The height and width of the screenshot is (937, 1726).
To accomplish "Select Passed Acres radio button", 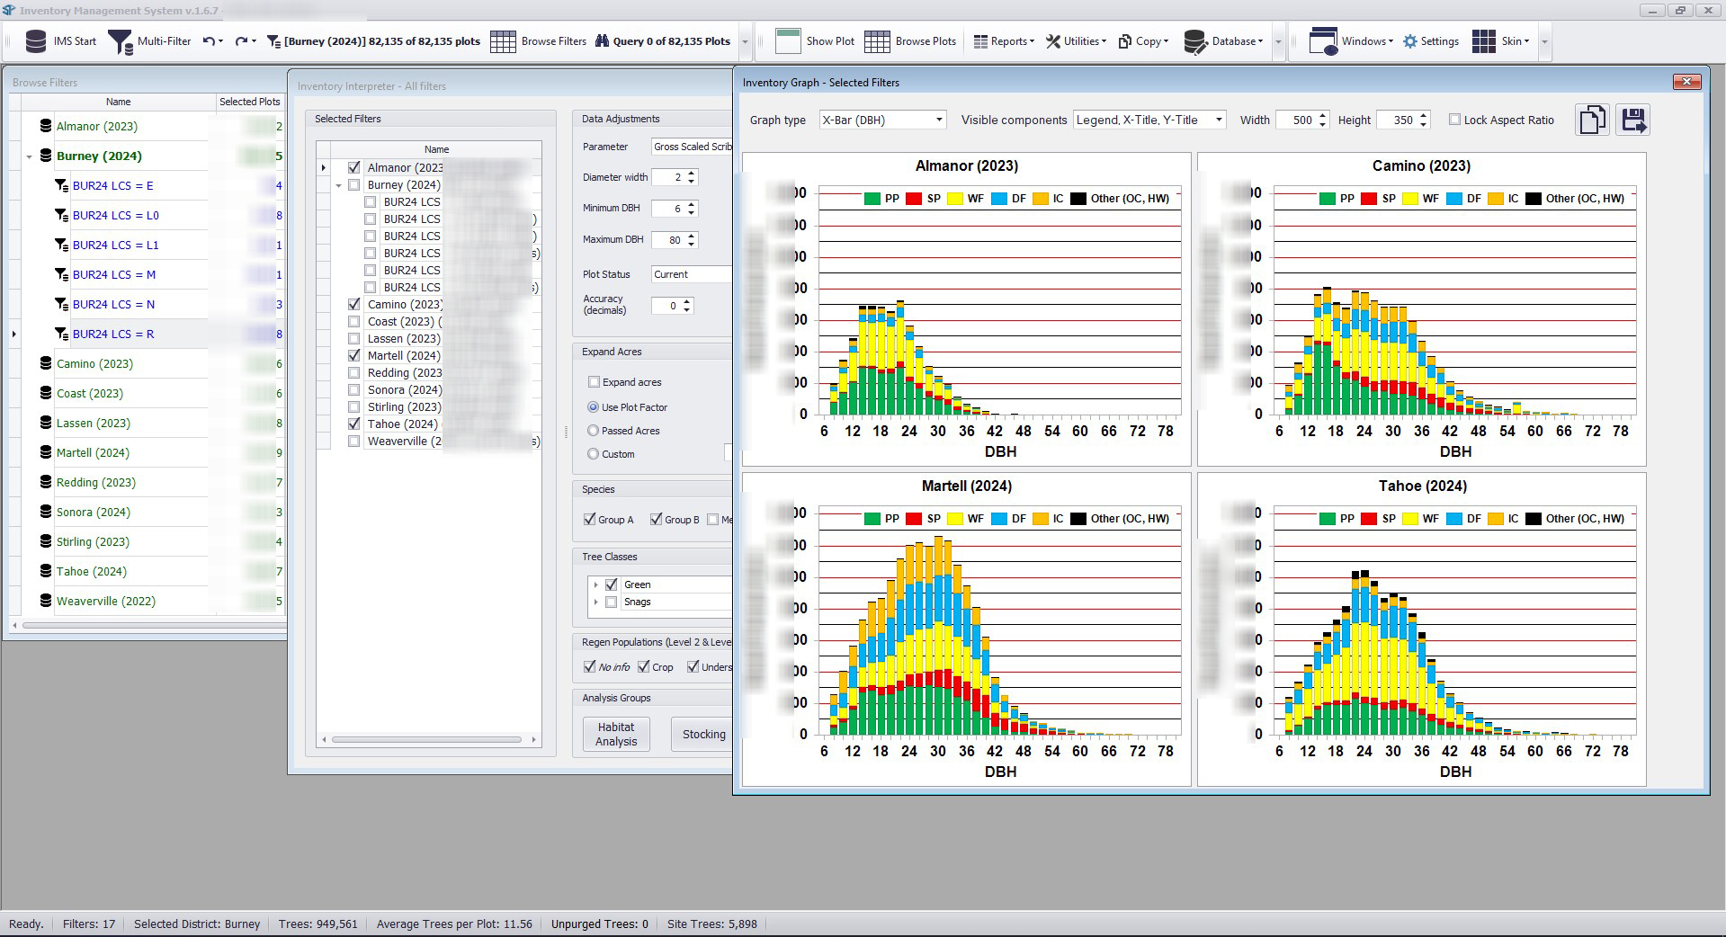I will (593, 431).
